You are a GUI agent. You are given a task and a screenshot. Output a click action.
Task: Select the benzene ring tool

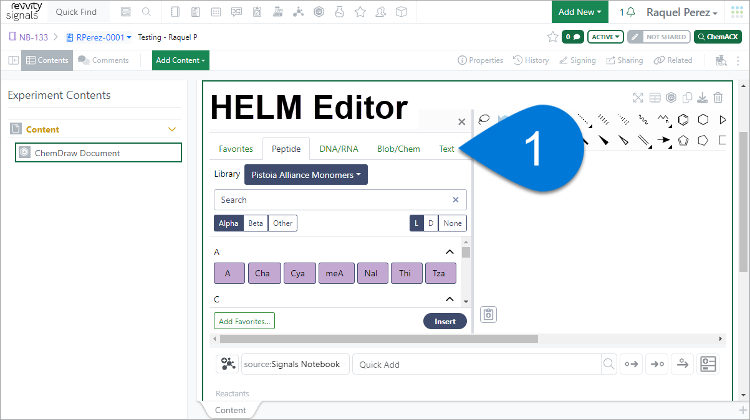point(683,119)
